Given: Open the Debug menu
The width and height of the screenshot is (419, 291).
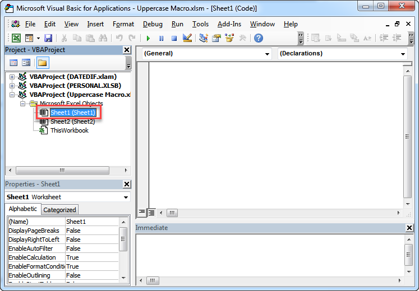Looking at the screenshot, I should click(153, 24).
